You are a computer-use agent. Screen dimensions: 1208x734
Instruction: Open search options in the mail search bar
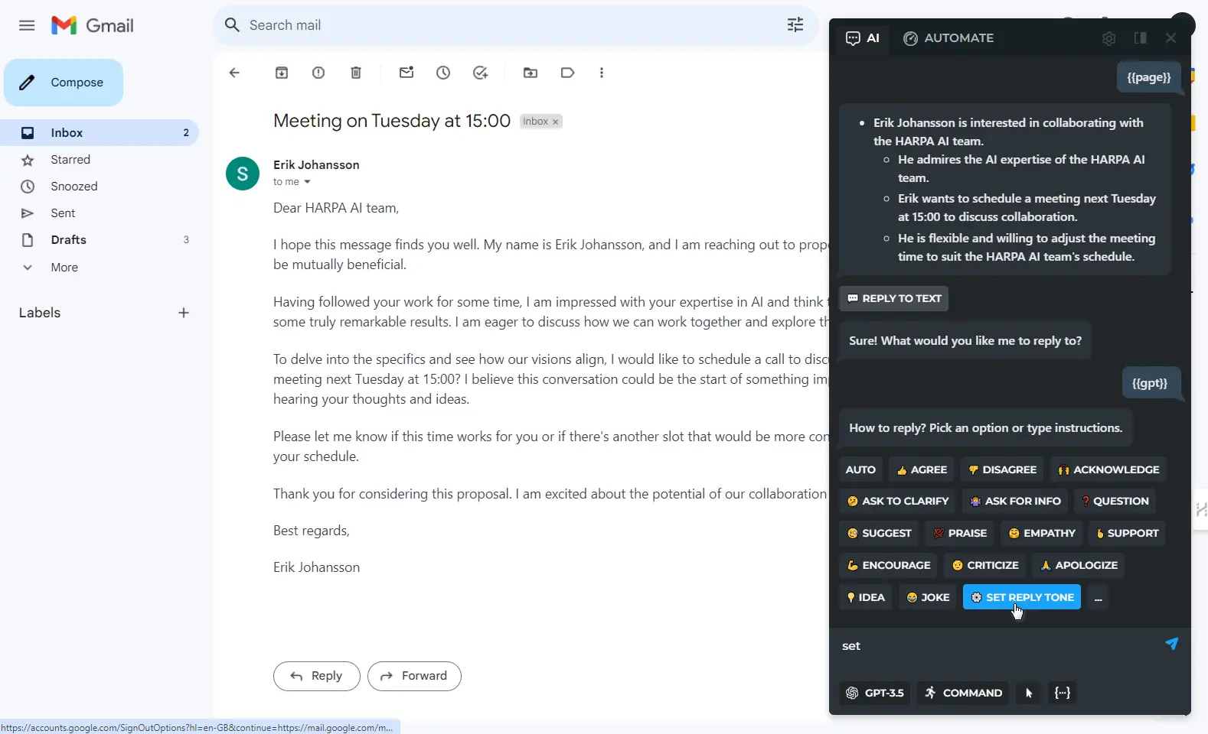(x=795, y=24)
